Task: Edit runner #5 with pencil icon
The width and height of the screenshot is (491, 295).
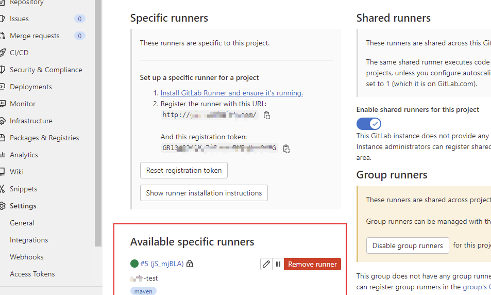Action: tap(266, 264)
